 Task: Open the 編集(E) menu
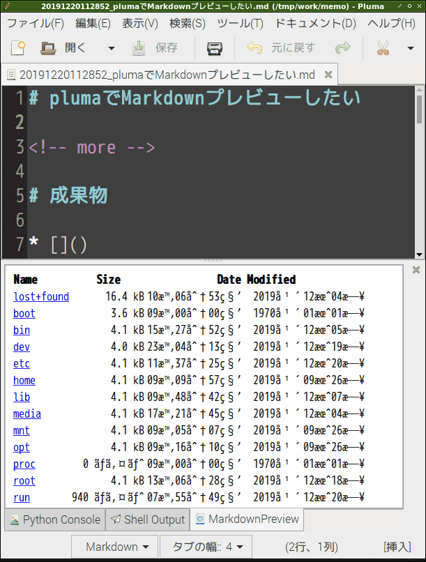point(93,24)
